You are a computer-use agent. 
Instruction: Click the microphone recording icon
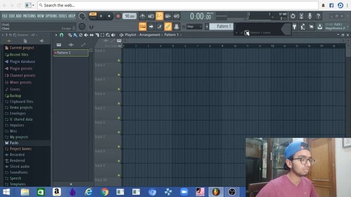[x=310, y=16]
